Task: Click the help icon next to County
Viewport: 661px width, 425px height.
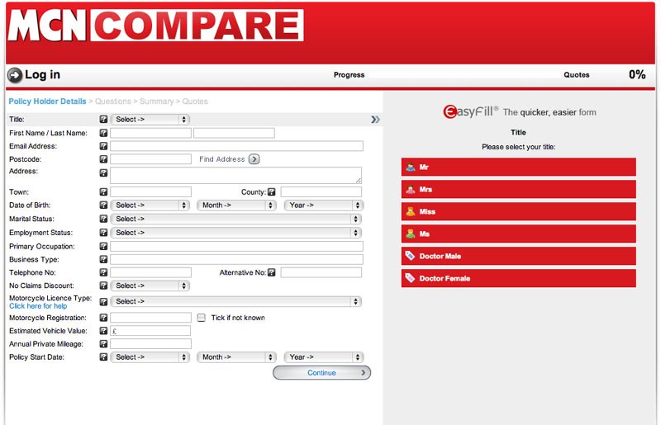Action: 272,192
